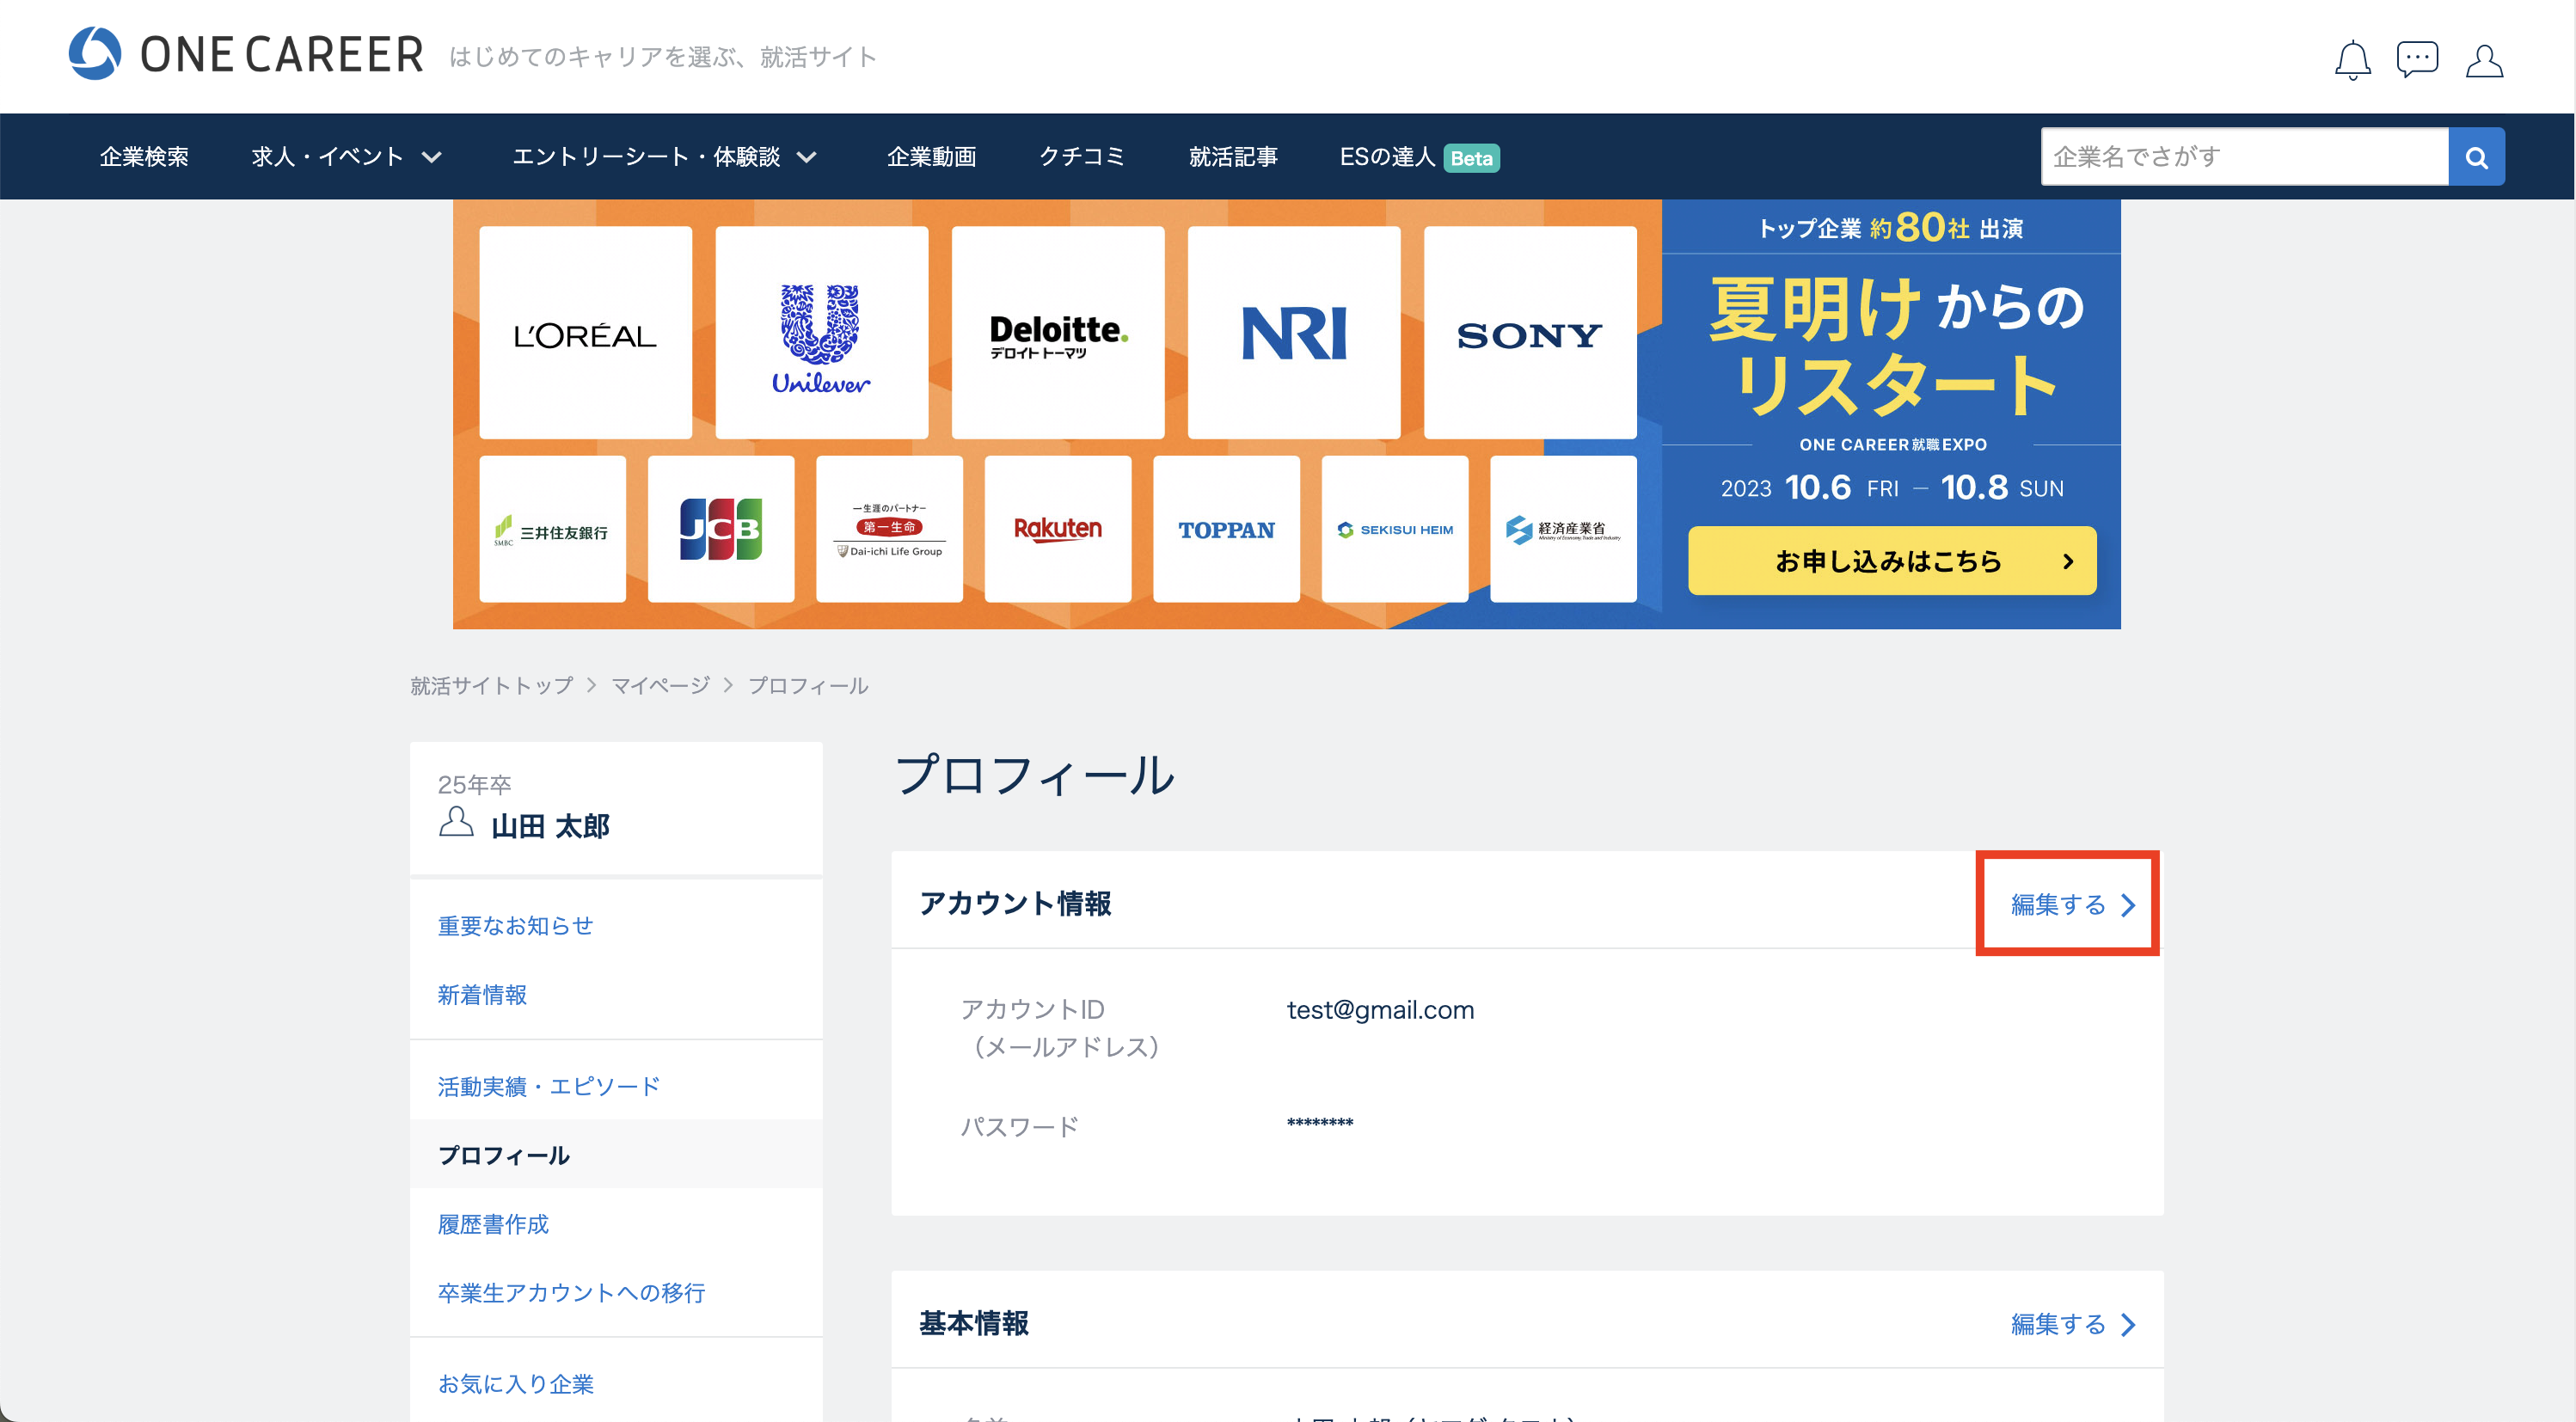Open the ESの達人 Beta menu item
The width and height of the screenshot is (2576, 1422).
click(1419, 157)
